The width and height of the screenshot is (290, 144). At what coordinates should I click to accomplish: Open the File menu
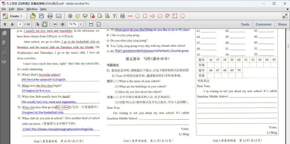tap(4, 9)
